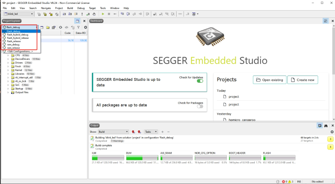
Task: Select flash_hybrid_debug configuration
Action: 21,34
